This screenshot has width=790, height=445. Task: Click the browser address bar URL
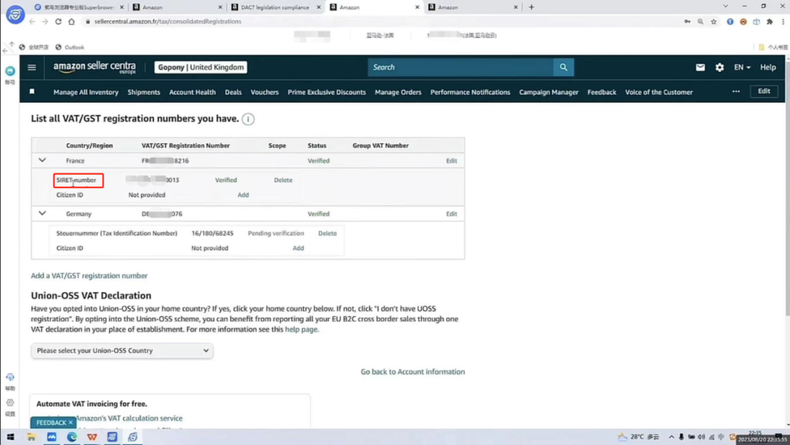(x=168, y=22)
